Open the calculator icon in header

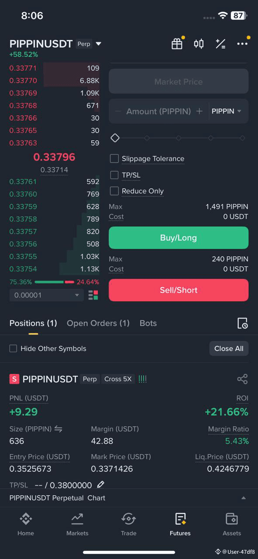pyautogui.click(x=220, y=44)
